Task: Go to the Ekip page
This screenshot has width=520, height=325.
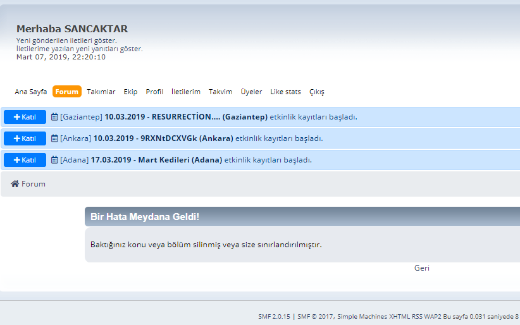Action: coord(130,92)
